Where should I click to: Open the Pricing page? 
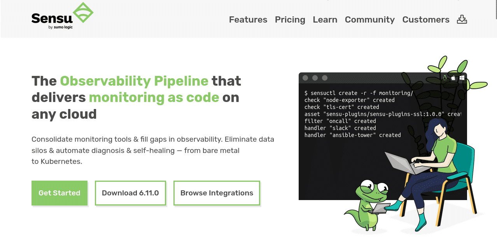tap(290, 20)
